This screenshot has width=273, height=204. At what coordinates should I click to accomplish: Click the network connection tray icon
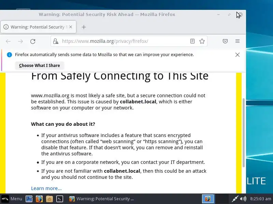pos(235,199)
